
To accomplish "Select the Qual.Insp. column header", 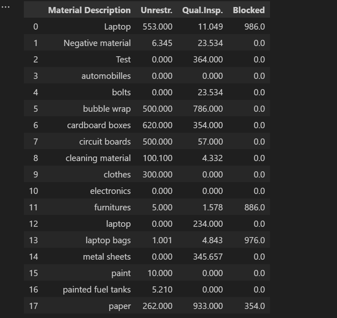I will point(202,10).
